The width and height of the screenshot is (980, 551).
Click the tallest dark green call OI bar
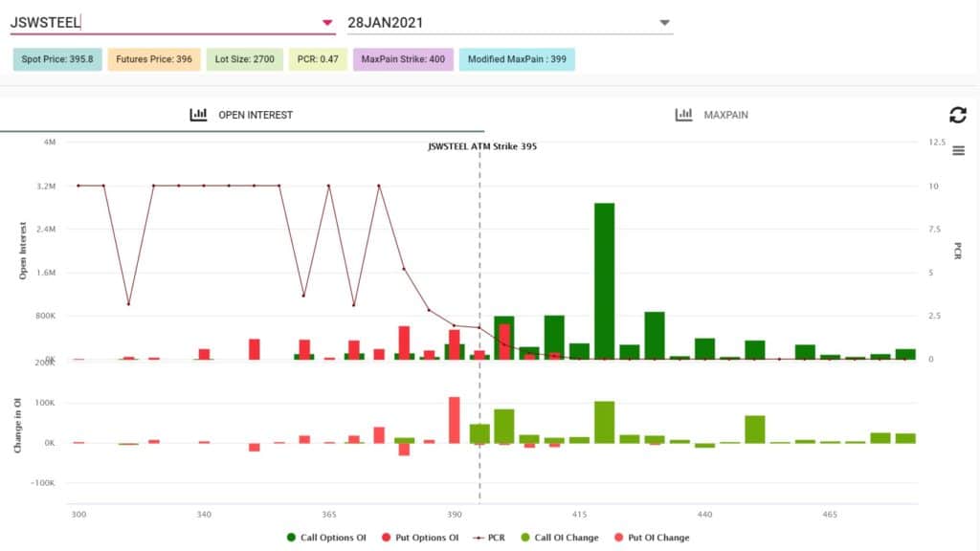coord(605,281)
